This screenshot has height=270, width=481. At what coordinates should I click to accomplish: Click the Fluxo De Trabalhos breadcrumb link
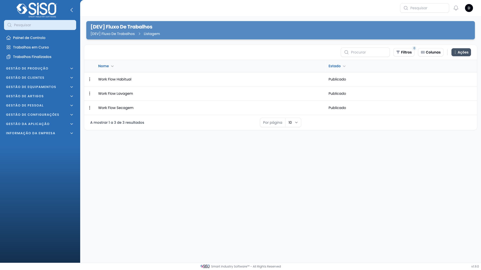coord(112,34)
